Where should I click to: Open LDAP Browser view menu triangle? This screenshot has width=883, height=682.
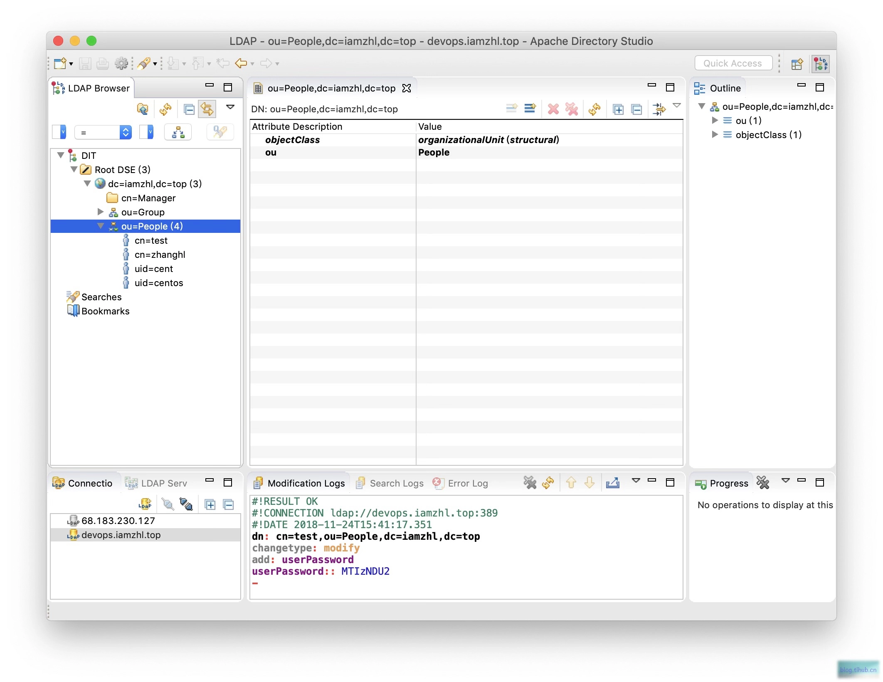(230, 107)
